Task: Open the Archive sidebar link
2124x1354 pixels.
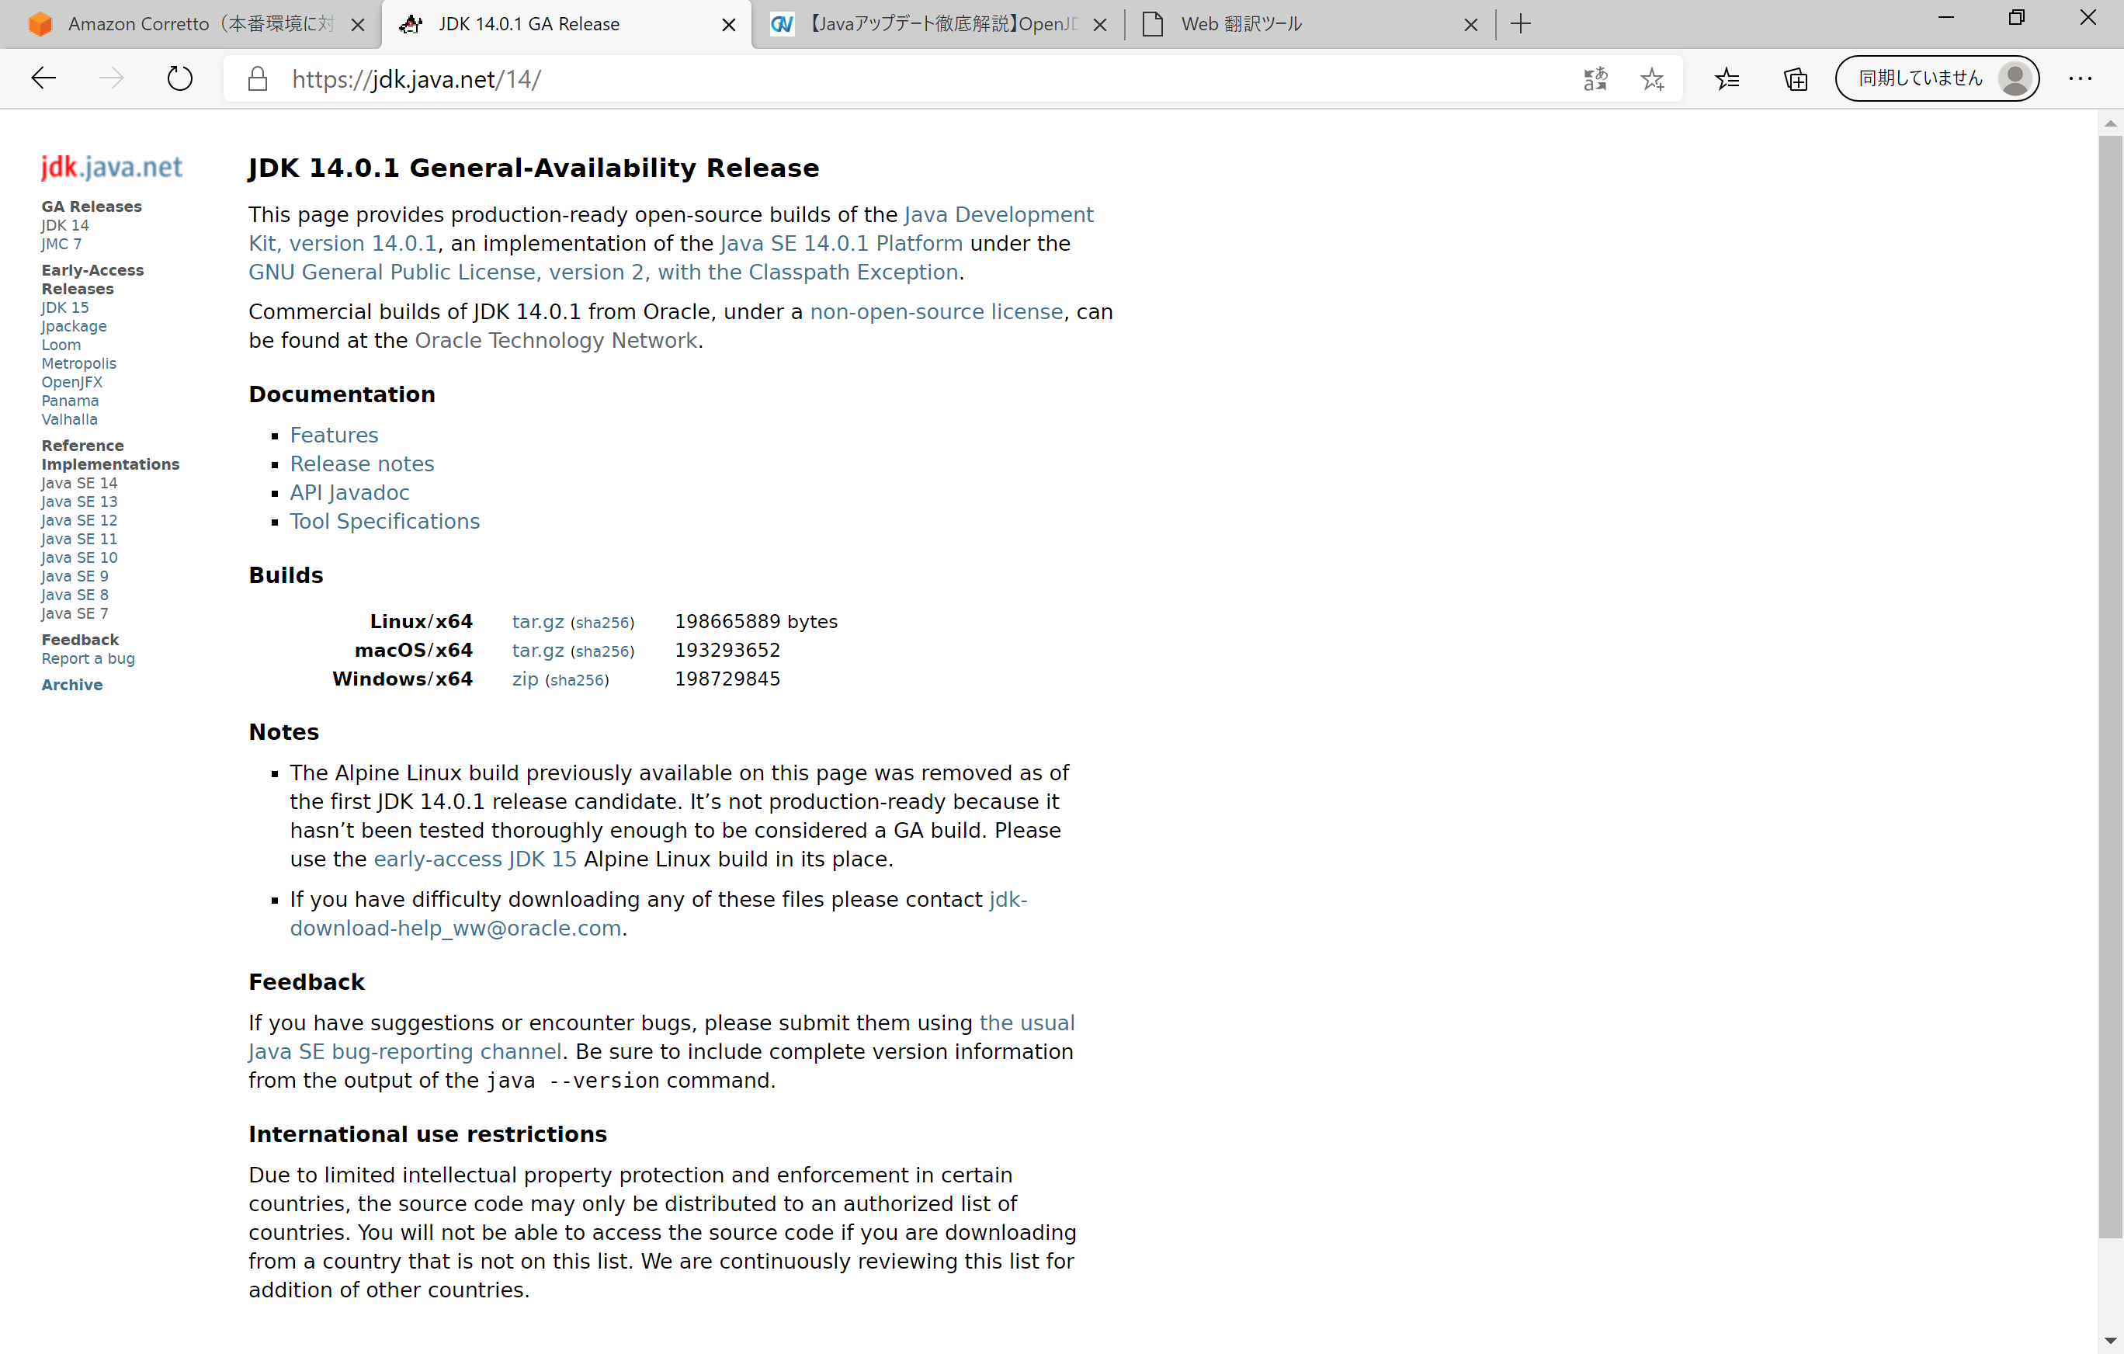Action: tap(71, 685)
